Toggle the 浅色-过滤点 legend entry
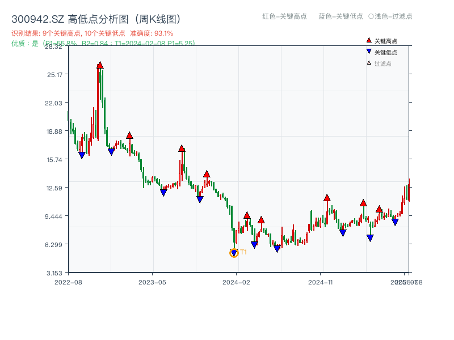The image size is (454, 340). click(x=392, y=16)
